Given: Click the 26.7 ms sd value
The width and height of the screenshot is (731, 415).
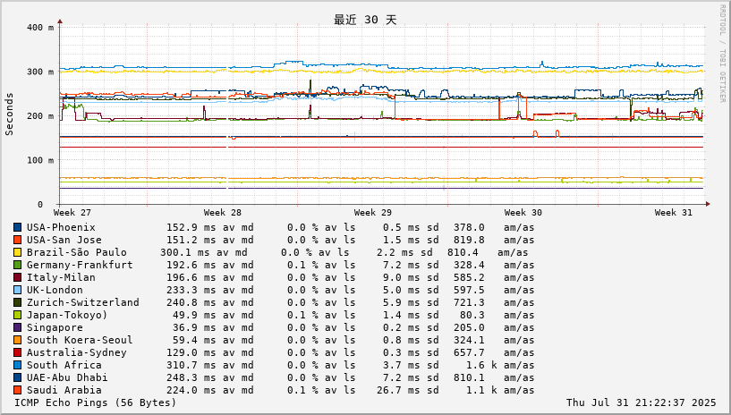Looking at the screenshot, I should pos(408,390).
